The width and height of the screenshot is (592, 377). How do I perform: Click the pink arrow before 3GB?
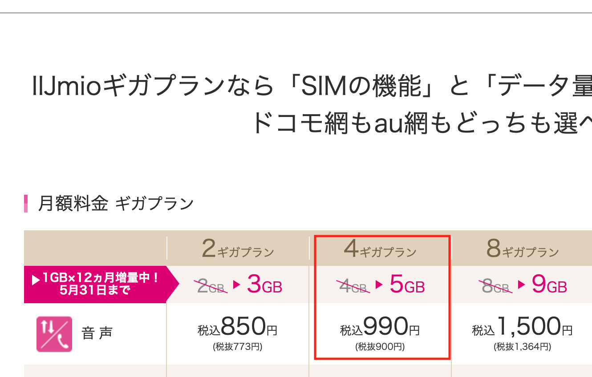[x=237, y=285]
